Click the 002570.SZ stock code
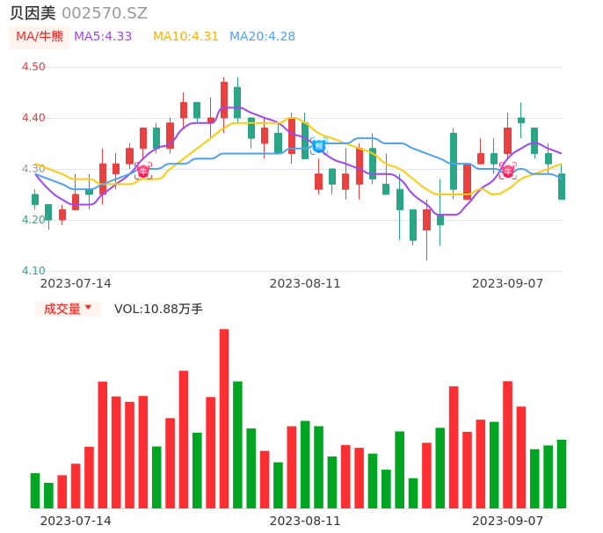 105,13
